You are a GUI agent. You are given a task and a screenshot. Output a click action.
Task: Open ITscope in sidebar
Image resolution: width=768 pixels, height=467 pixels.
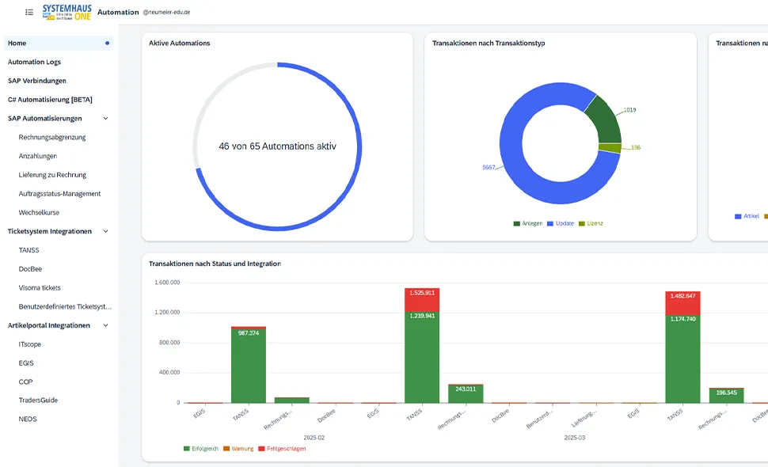[x=29, y=344]
